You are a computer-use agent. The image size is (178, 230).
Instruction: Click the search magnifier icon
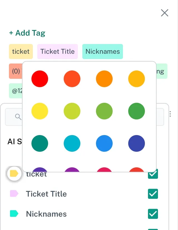point(18,117)
